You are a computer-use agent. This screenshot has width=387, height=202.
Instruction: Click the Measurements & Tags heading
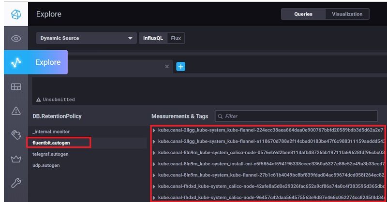pyautogui.click(x=179, y=116)
